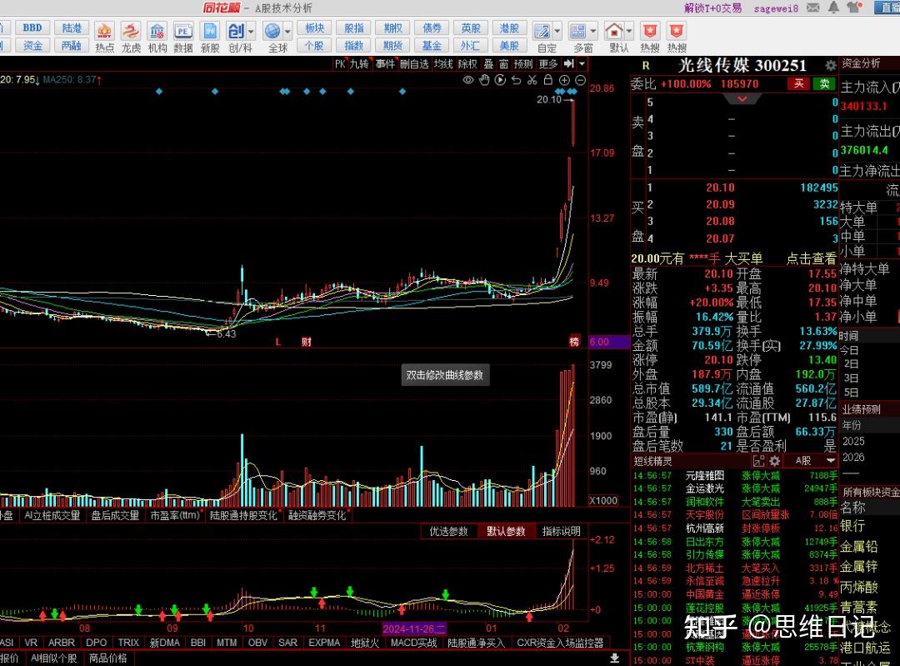Expand the 自定 dropdown arrow
Viewport: 900px width, 666px height.
(x=557, y=31)
